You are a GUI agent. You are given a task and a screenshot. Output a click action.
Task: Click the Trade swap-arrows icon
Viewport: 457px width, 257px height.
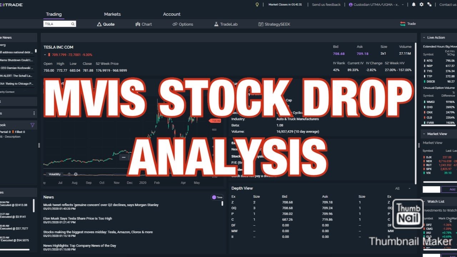coord(403,24)
